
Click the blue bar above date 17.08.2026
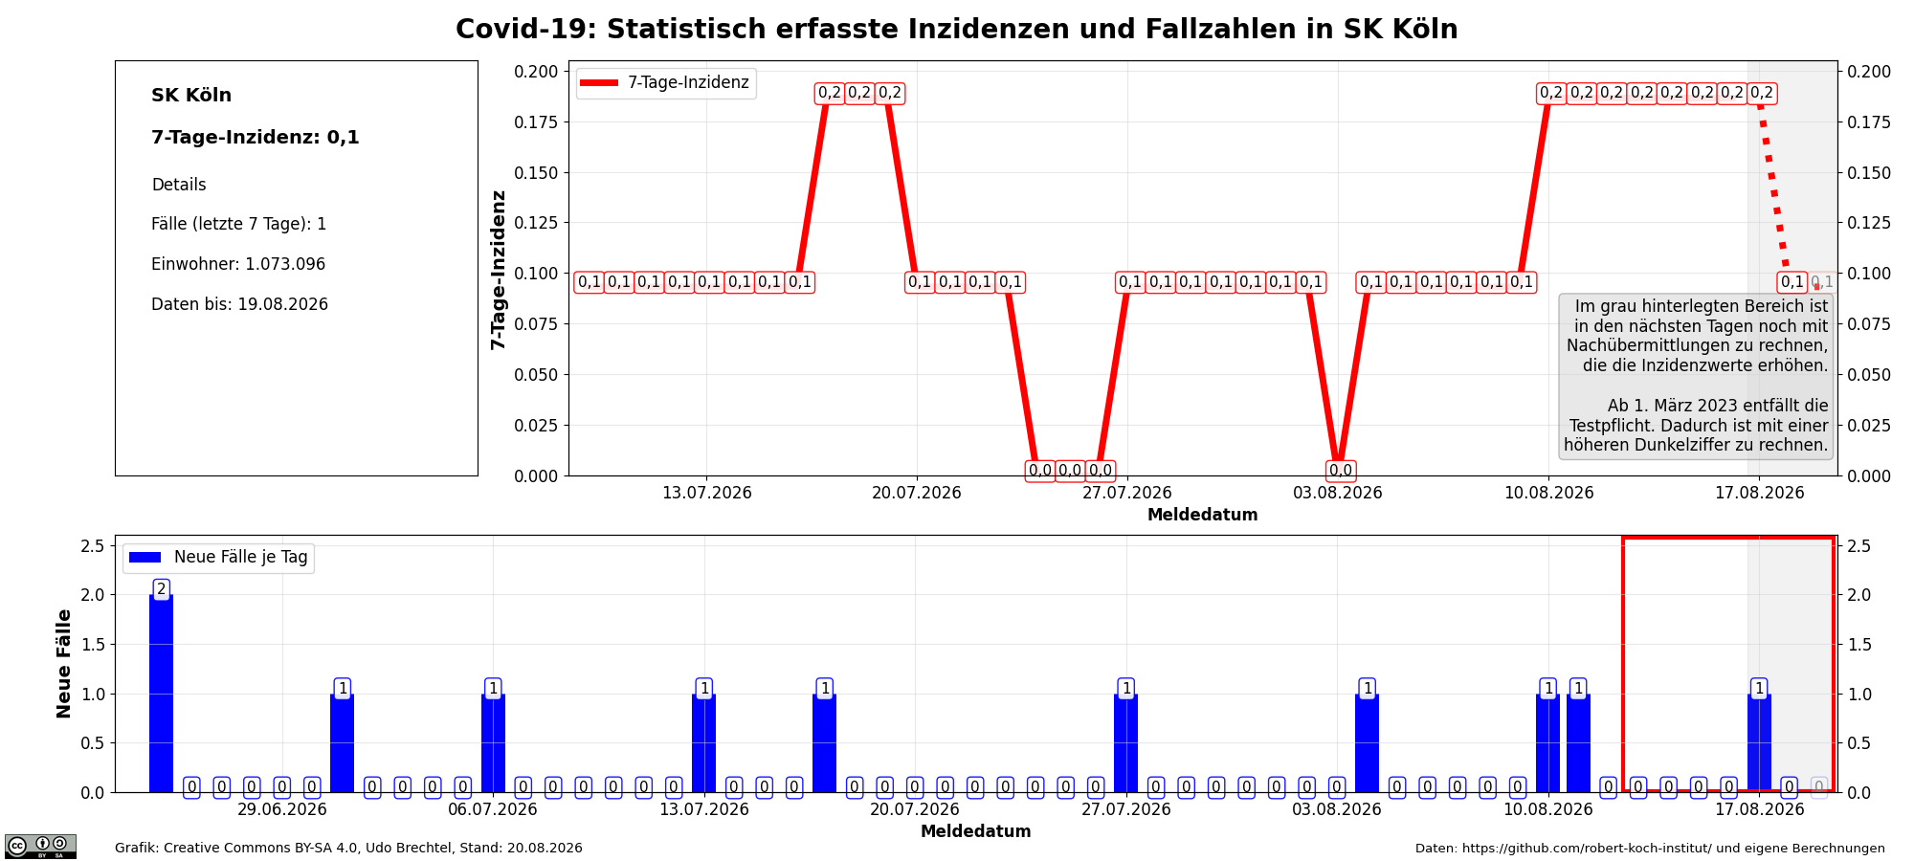pos(1759,743)
